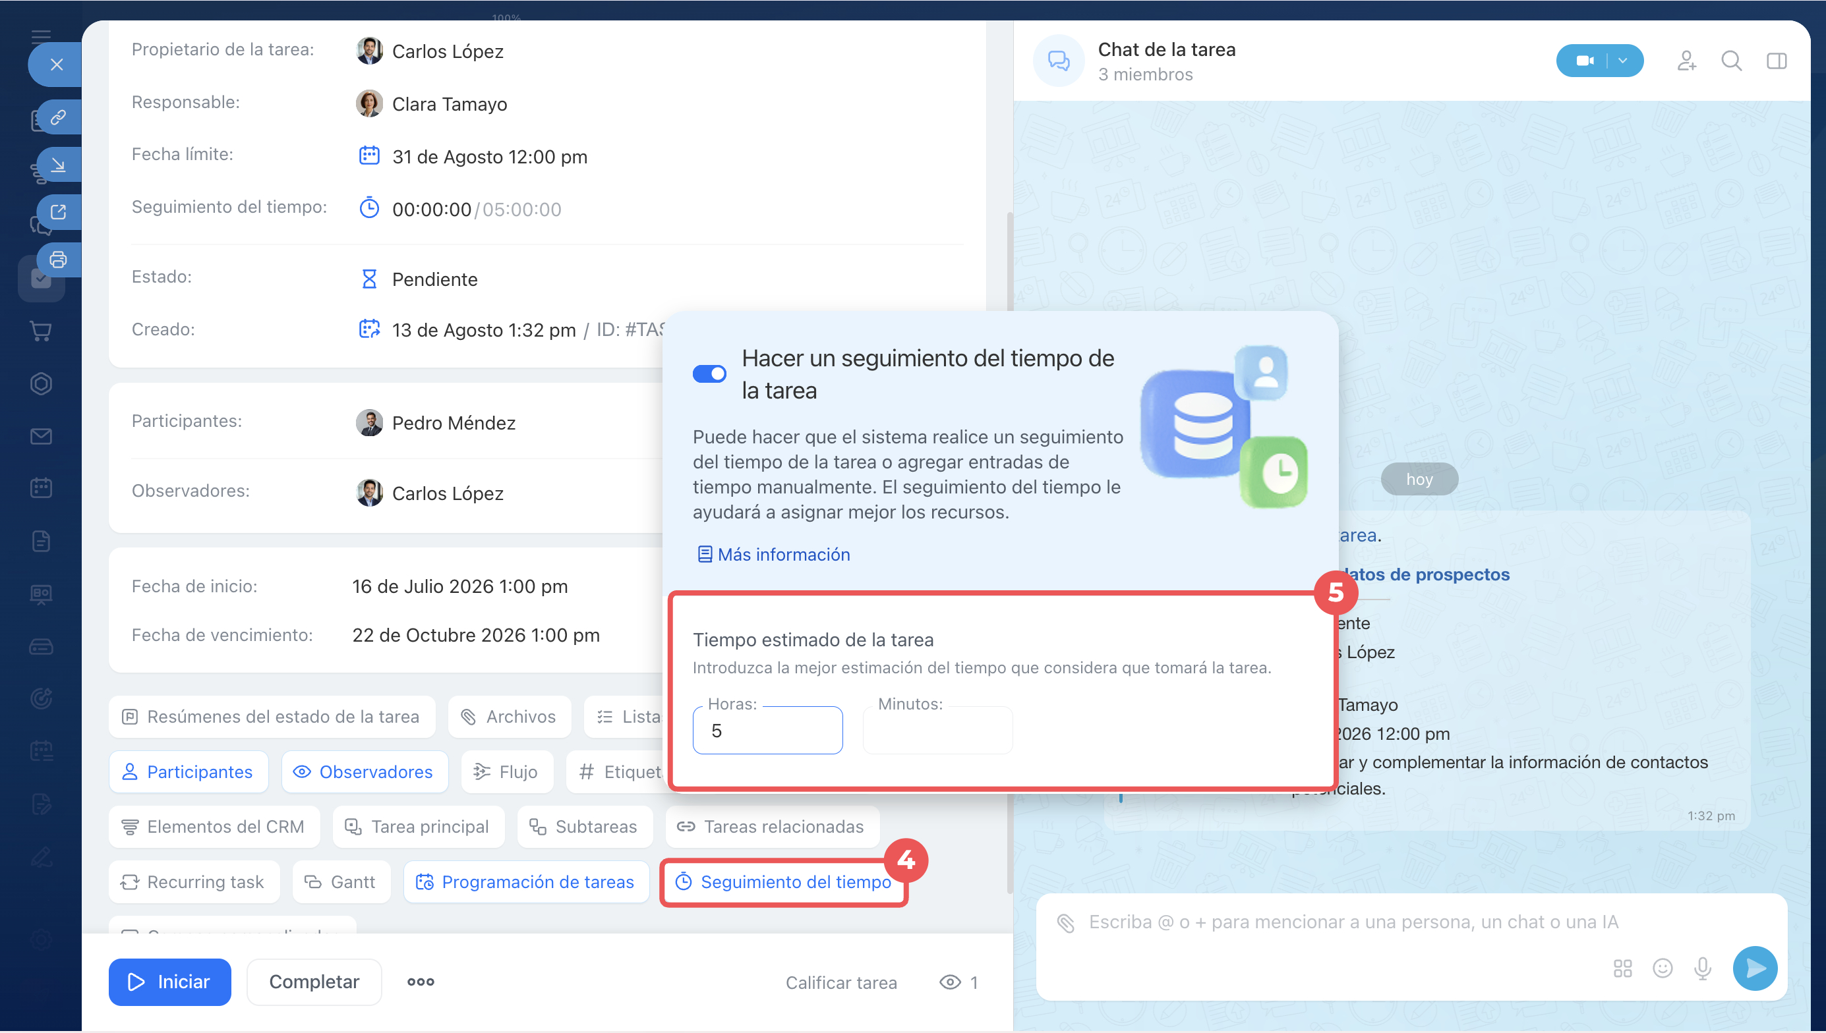Screen dimensions: 1826x1033
Task: Select the Observadores chip
Action: 365,772
